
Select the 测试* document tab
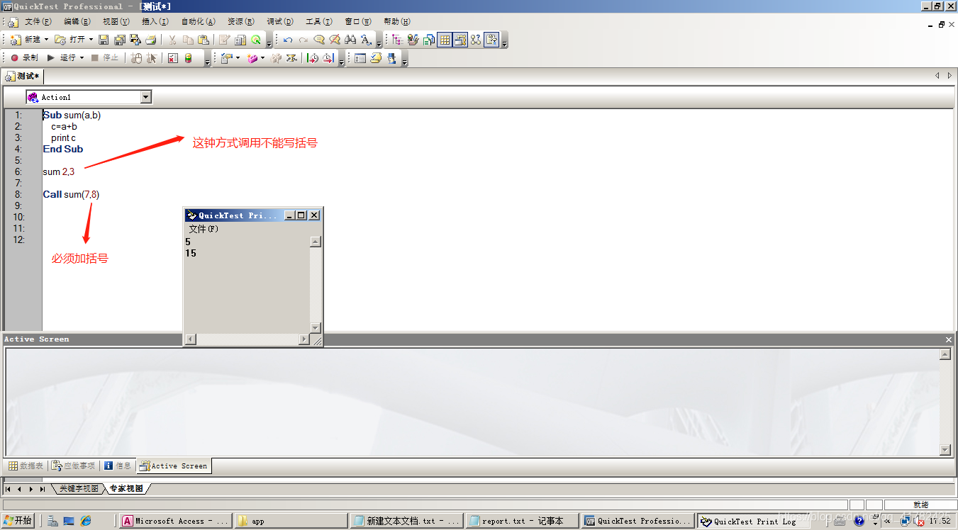pyautogui.click(x=23, y=76)
